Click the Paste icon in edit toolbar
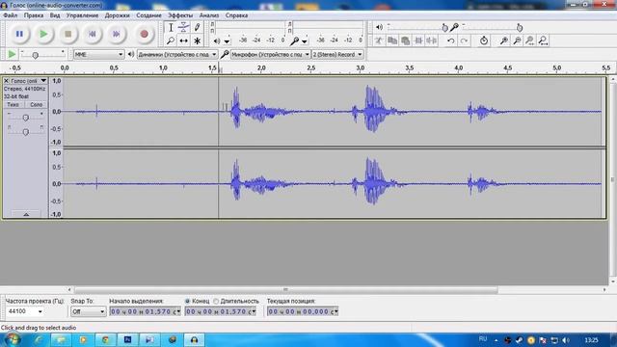Image resolution: width=617 pixels, height=347 pixels. click(405, 40)
